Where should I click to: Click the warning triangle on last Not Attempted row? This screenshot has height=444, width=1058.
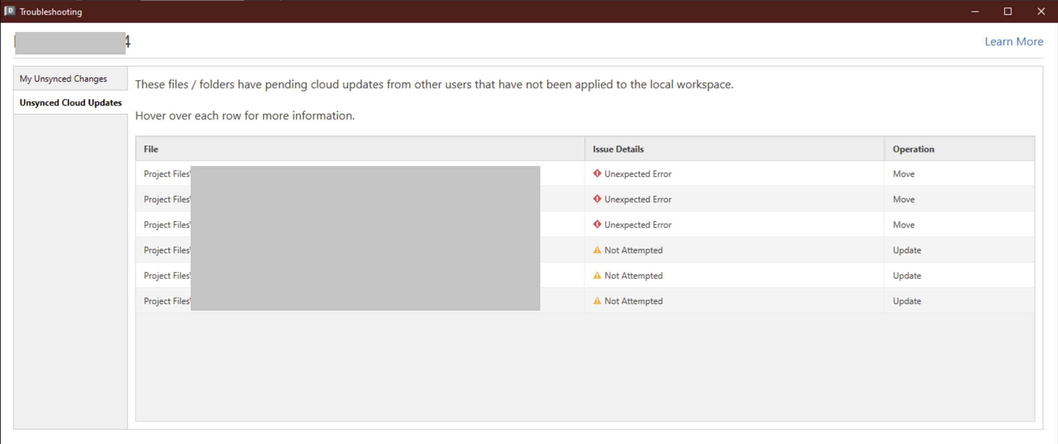point(598,300)
